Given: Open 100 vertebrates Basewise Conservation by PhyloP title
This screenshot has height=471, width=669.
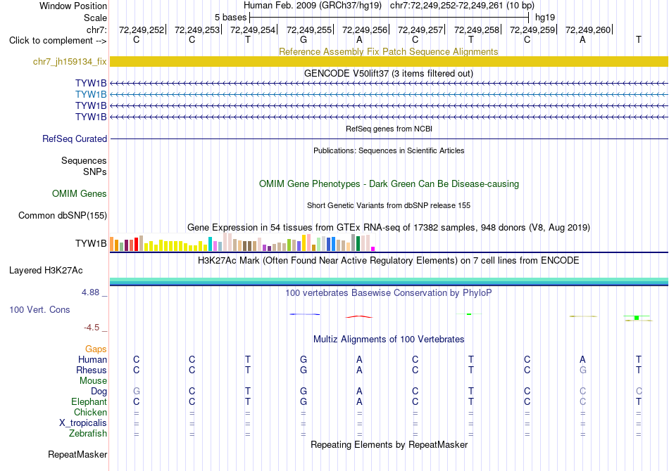Looking at the screenshot, I should coord(388,293).
